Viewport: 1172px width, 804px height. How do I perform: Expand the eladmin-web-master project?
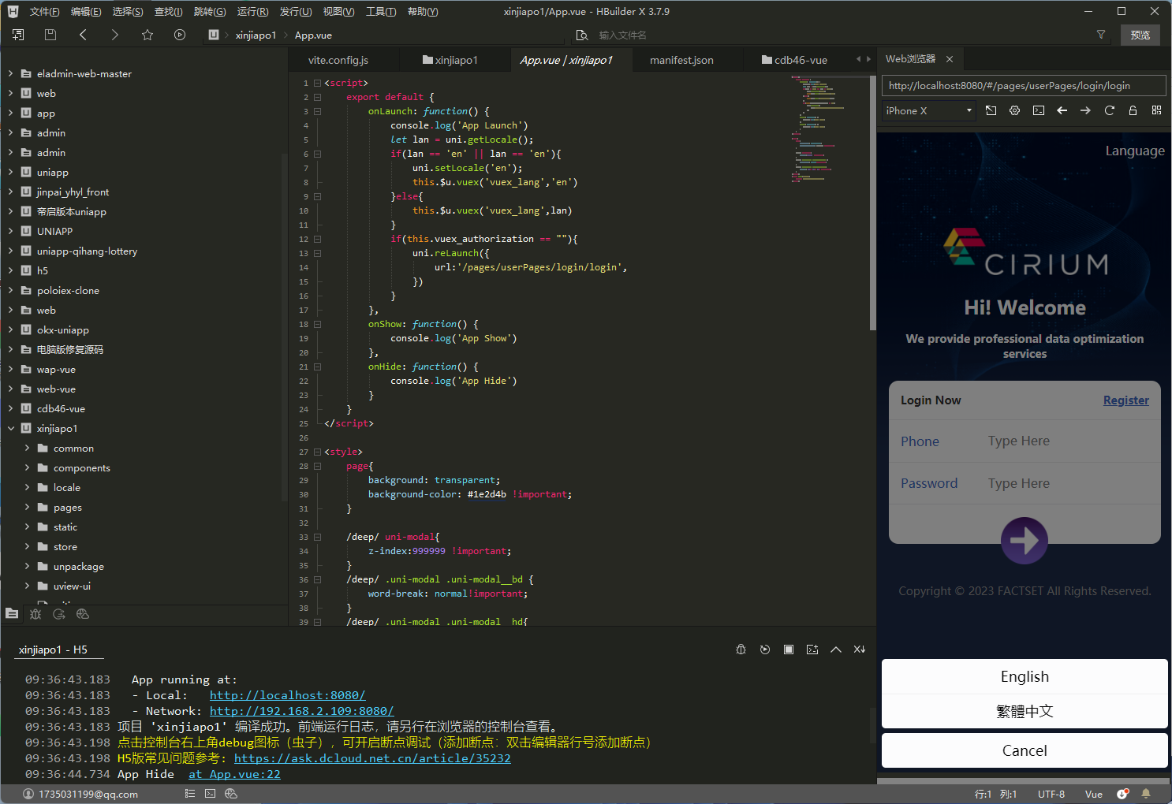point(11,74)
